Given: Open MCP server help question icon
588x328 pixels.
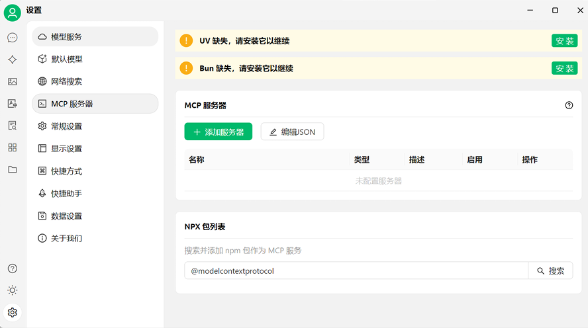Looking at the screenshot, I should coord(569,106).
